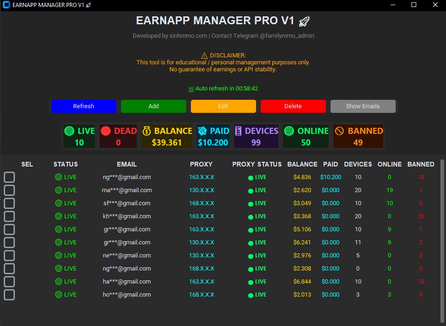Maximize the EarnApp Manager window
The width and height of the screenshot is (446, 326).
(414, 5)
